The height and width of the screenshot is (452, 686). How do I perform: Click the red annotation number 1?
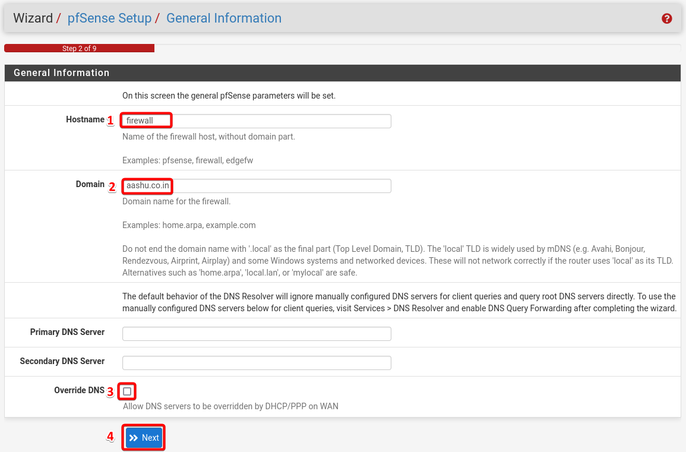pyautogui.click(x=110, y=121)
